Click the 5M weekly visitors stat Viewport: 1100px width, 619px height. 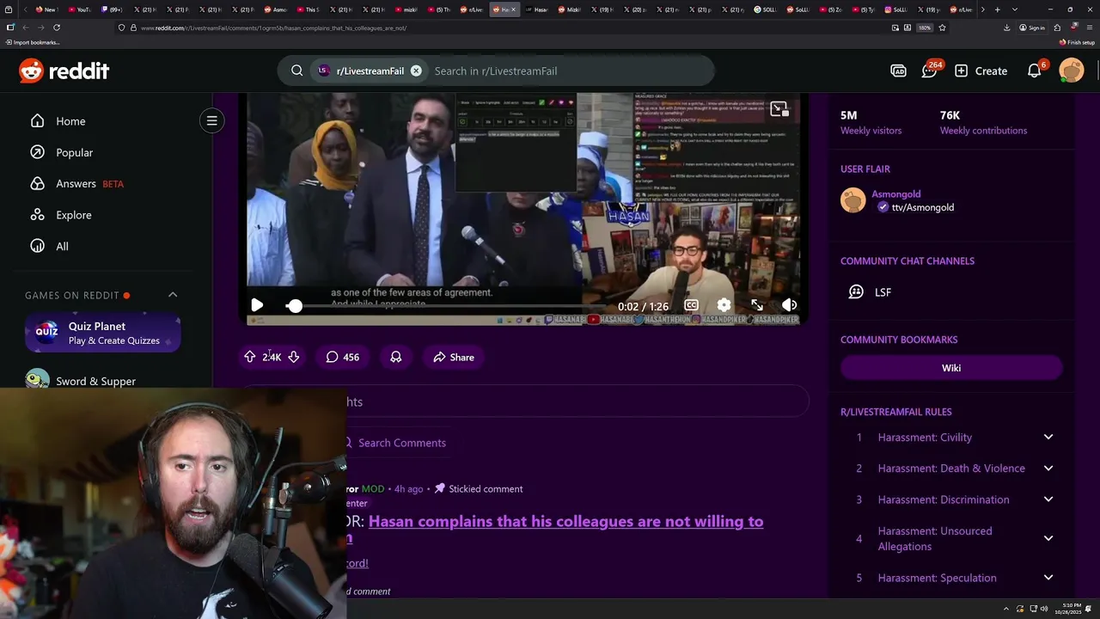pos(871,122)
